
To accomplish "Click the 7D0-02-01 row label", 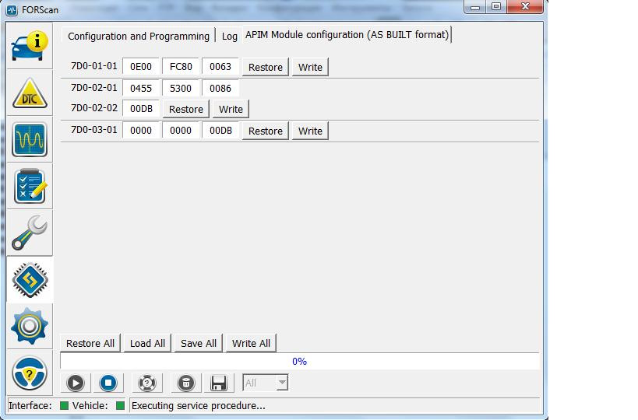I will coord(94,88).
